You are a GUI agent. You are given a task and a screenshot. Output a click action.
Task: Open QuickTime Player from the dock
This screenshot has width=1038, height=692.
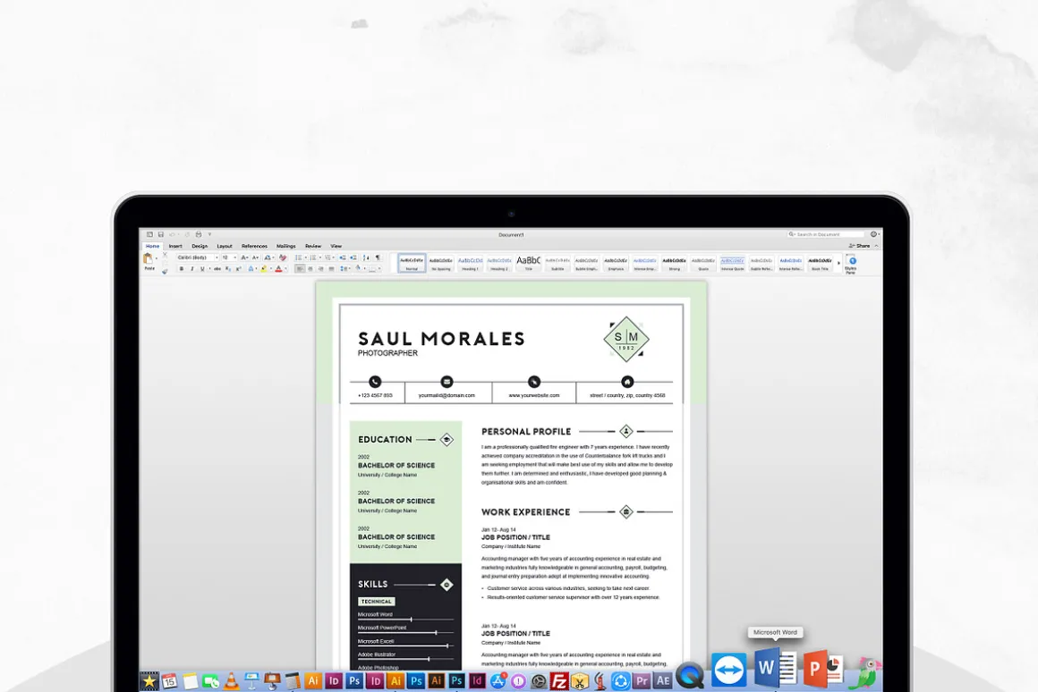coord(690,676)
